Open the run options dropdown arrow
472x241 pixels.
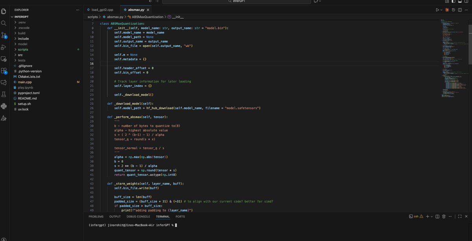(441, 9)
